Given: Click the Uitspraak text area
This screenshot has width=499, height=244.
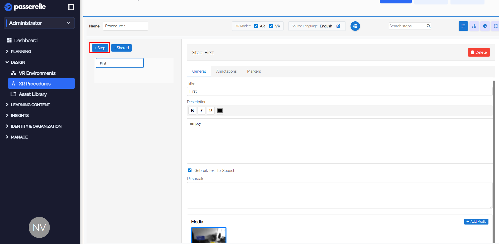Looking at the screenshot, I should tap(340, 195).
